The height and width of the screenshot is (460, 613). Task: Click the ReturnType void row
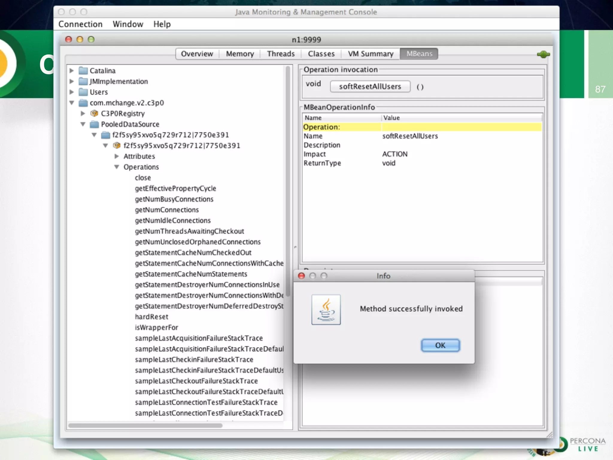(x=422, y=163)
